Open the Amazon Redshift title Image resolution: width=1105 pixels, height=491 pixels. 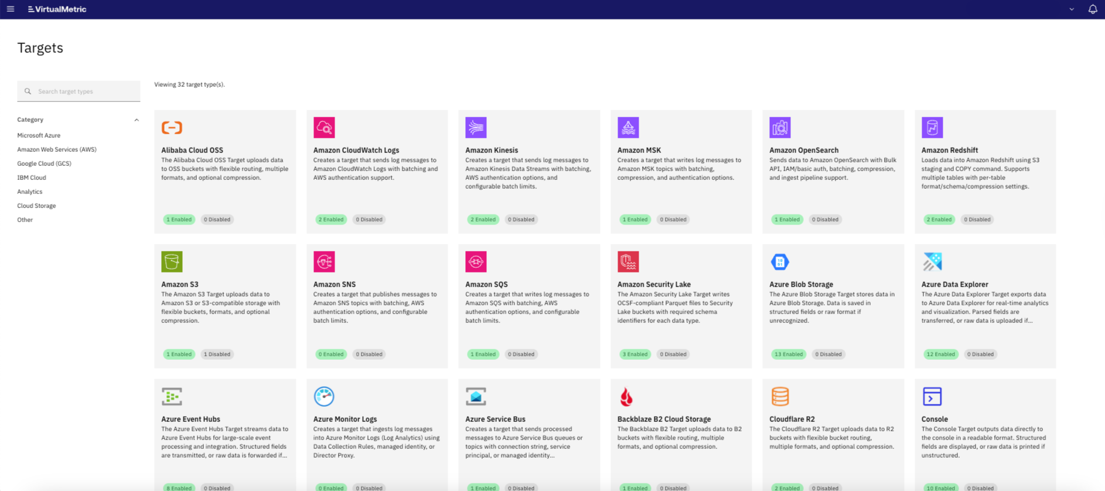(950, 150)
